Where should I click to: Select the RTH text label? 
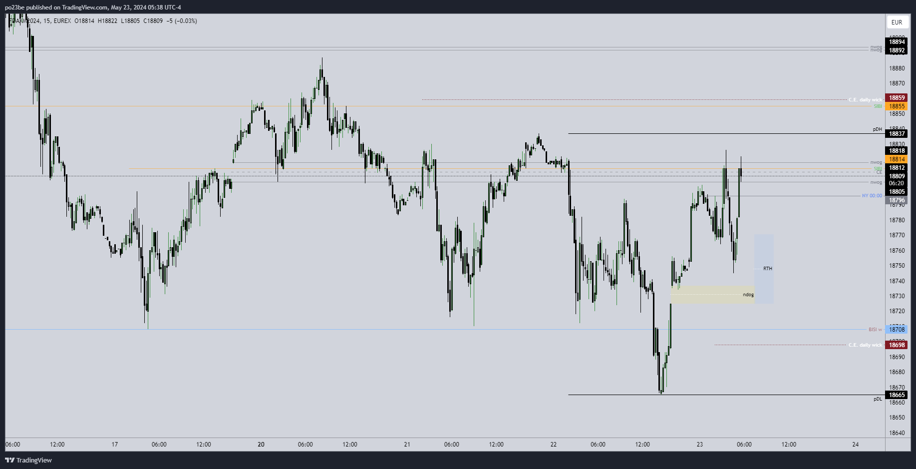coord(768,269)
